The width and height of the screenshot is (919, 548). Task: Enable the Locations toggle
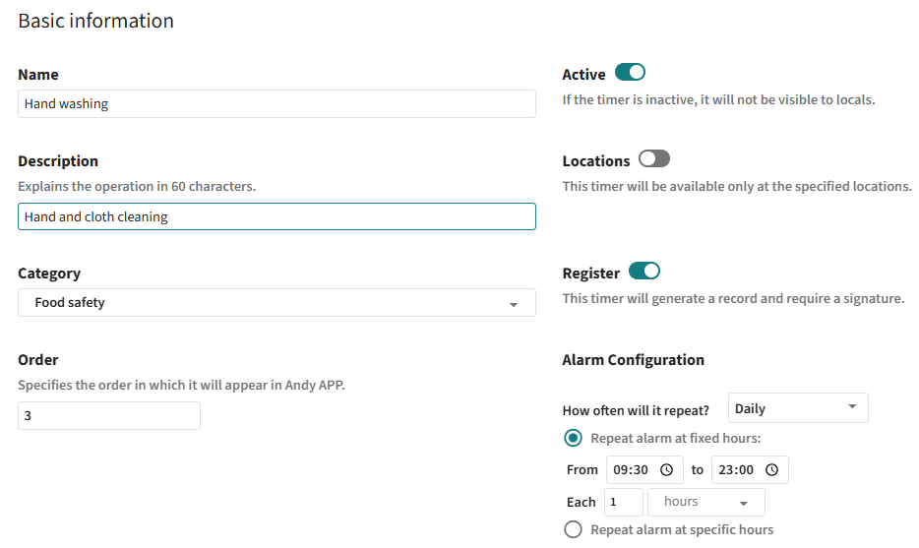654,158
